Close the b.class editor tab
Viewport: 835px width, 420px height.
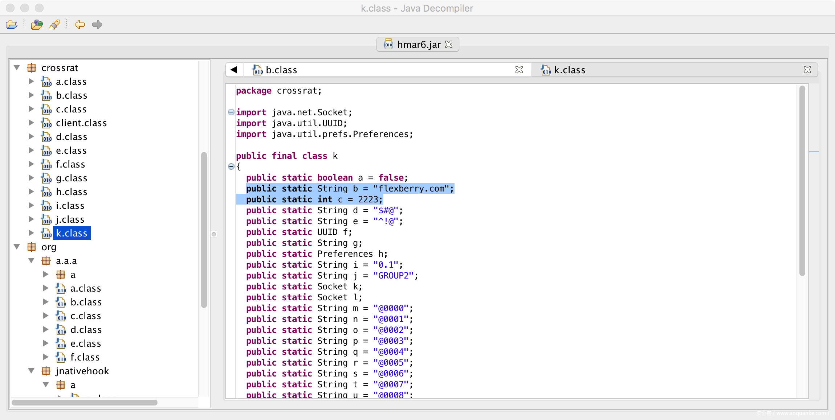point(519,70)
